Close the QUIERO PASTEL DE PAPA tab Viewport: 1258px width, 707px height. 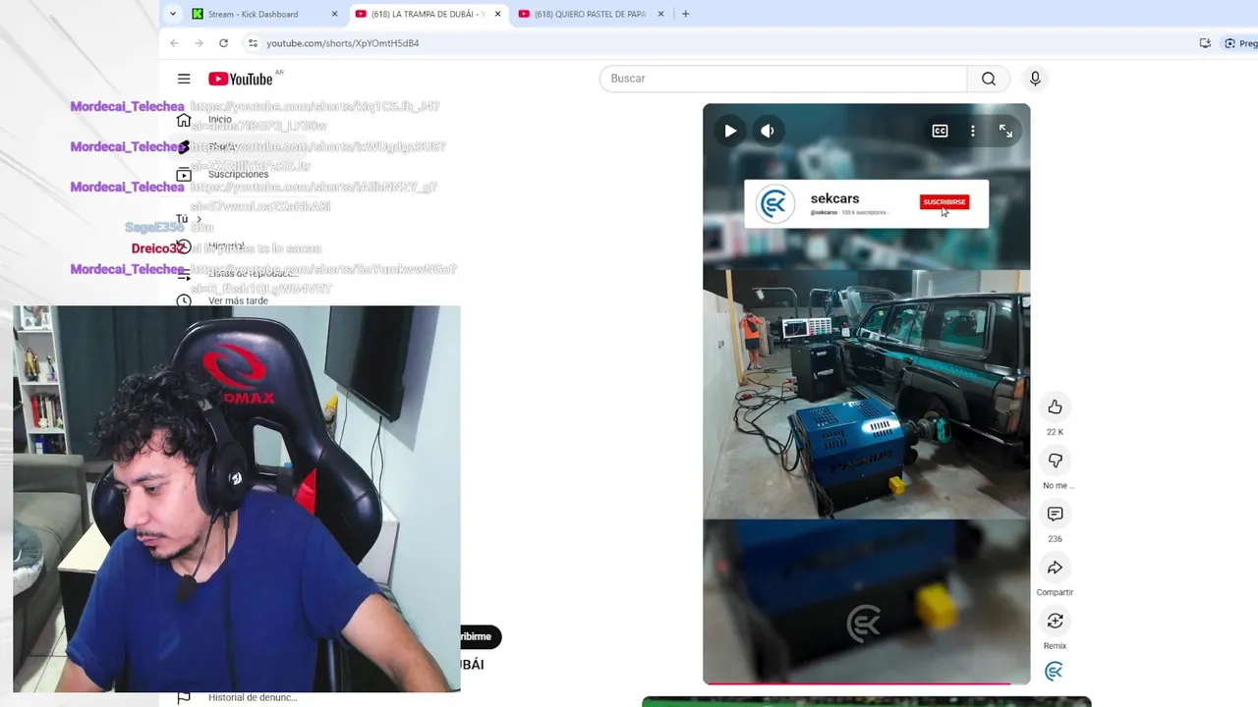(661, 14)
